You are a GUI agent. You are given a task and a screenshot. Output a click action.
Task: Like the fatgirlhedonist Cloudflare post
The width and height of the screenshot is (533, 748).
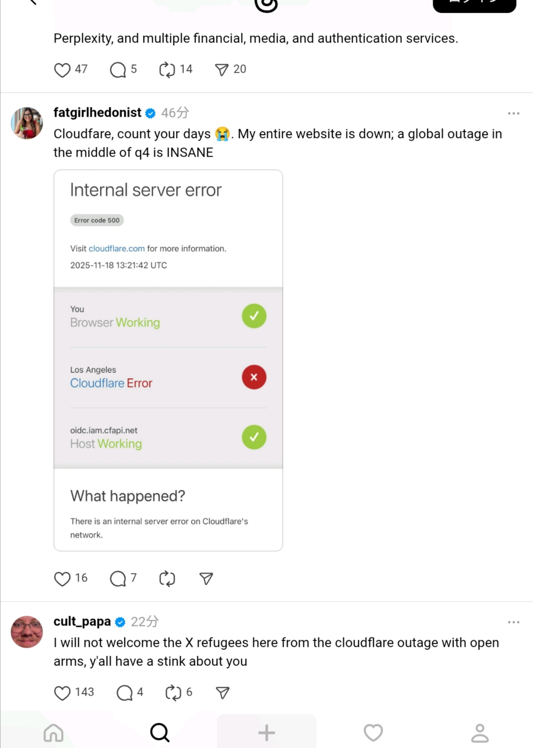coord(62,579)
